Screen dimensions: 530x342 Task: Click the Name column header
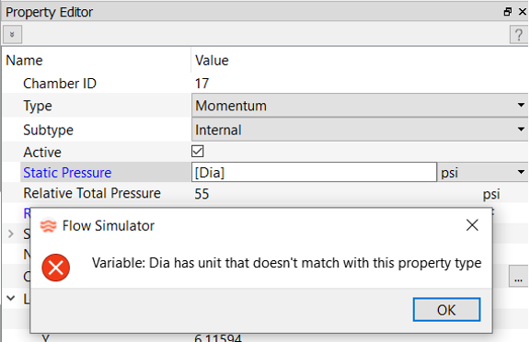point(24,61)
